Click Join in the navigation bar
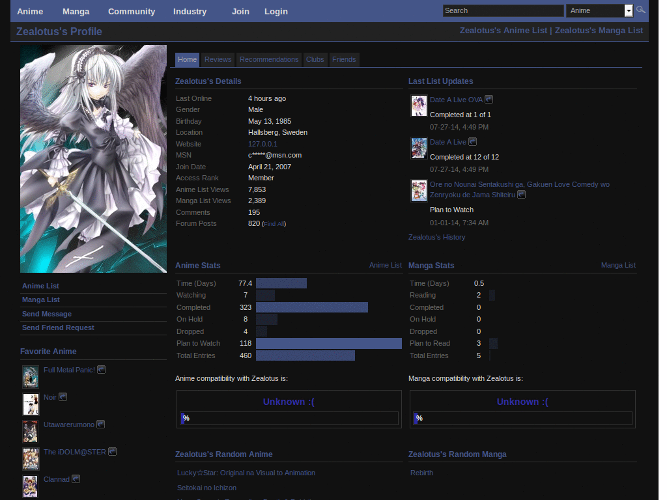Screen dimensions: 667x500 point(240,12)
